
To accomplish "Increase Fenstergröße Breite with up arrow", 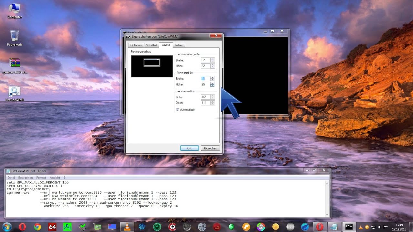I will click(x=212, y=78).
